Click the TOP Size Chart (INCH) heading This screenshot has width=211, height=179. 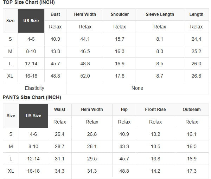(x=29, y=2)
